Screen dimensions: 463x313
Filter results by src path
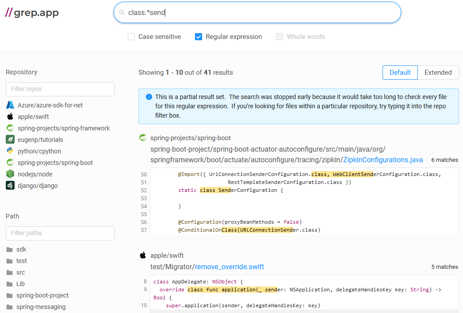[21, 272]
